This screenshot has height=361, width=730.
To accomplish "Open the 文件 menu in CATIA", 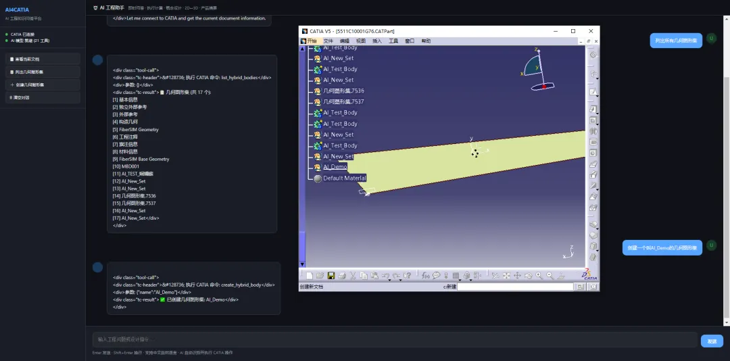I will click(328, 41).
